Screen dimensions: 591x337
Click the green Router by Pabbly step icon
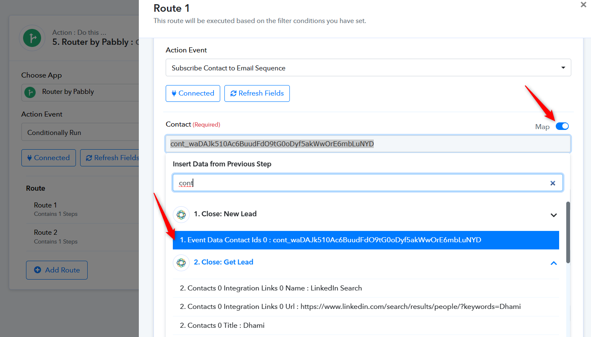pyautogui.click(x=32, y=38)
